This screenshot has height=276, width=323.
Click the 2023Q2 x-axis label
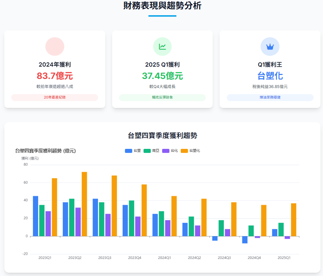(75, 258)
